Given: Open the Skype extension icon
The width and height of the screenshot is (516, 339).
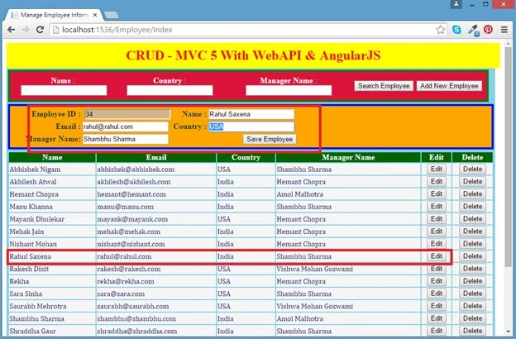Looking at the screenshot, I should click(456, 30).
